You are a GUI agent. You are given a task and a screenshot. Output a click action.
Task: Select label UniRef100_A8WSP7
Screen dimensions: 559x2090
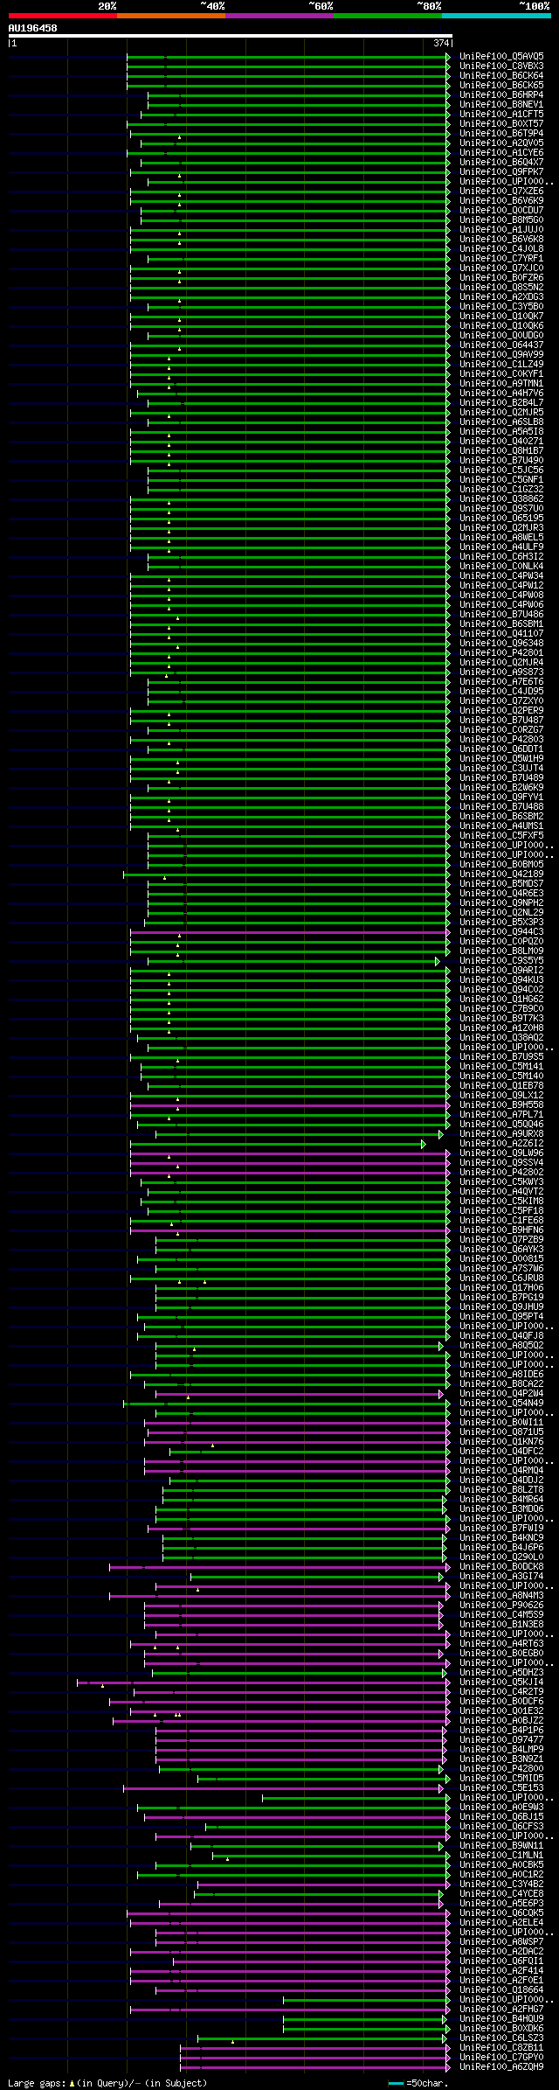[501, 1941]
